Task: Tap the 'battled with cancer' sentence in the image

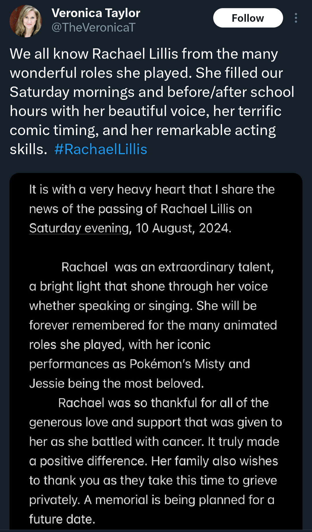Action: pos(154,442)
